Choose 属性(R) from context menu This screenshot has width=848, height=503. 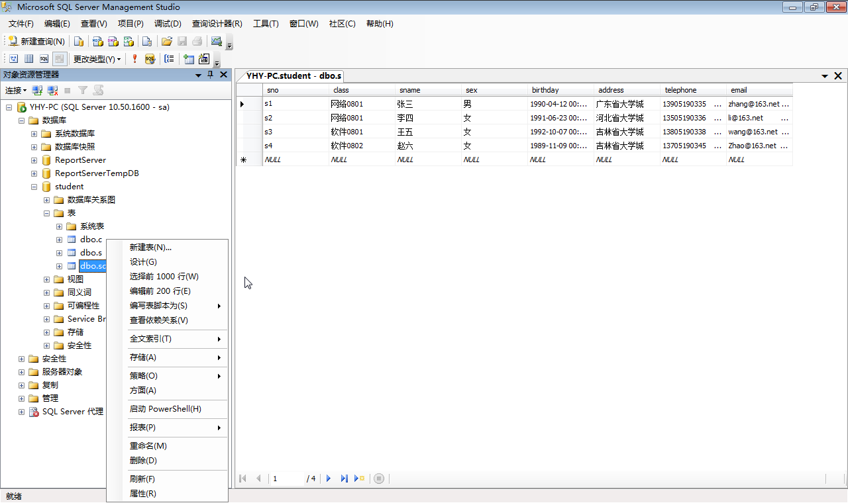point(167,494)
